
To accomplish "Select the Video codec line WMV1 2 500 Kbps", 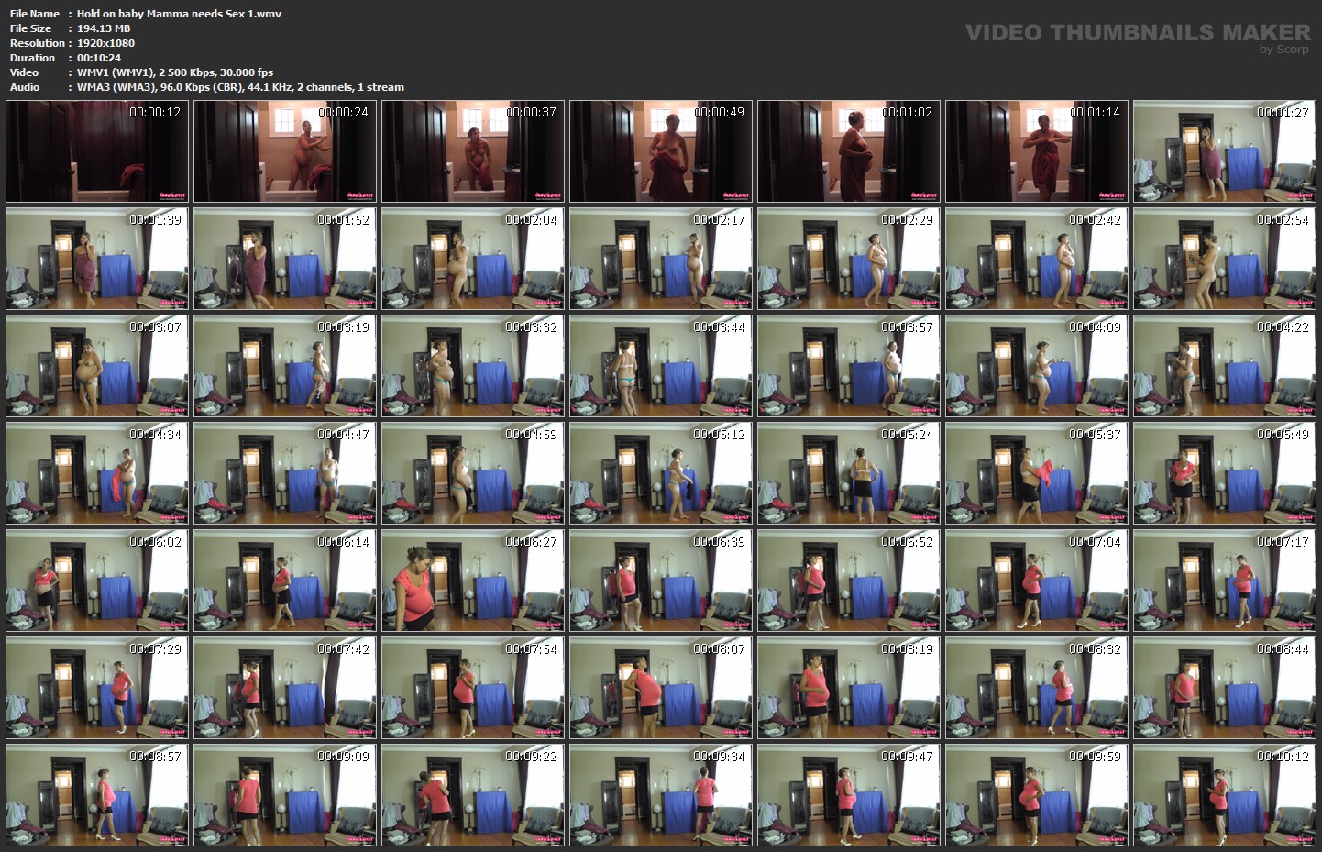I will point(175,72).
